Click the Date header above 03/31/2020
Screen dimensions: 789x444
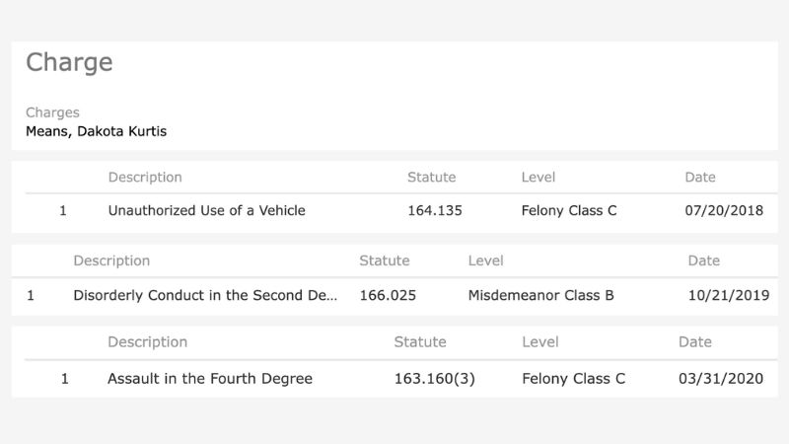(x=694, y=342)
